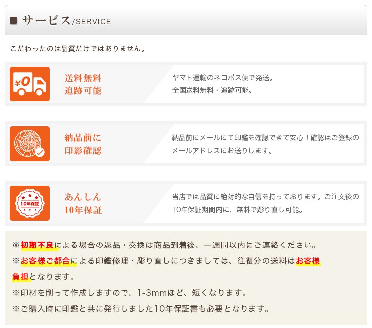Click the orange 納品前に label

pyautogui.click(x=83, y=137)
